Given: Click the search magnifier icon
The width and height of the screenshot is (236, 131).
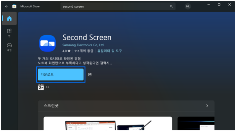Looking at the screenshot, I should point(171,6).
